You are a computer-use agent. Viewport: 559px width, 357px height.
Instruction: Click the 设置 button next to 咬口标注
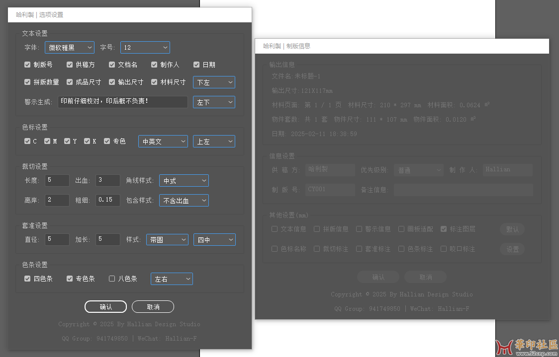(512, 249)
